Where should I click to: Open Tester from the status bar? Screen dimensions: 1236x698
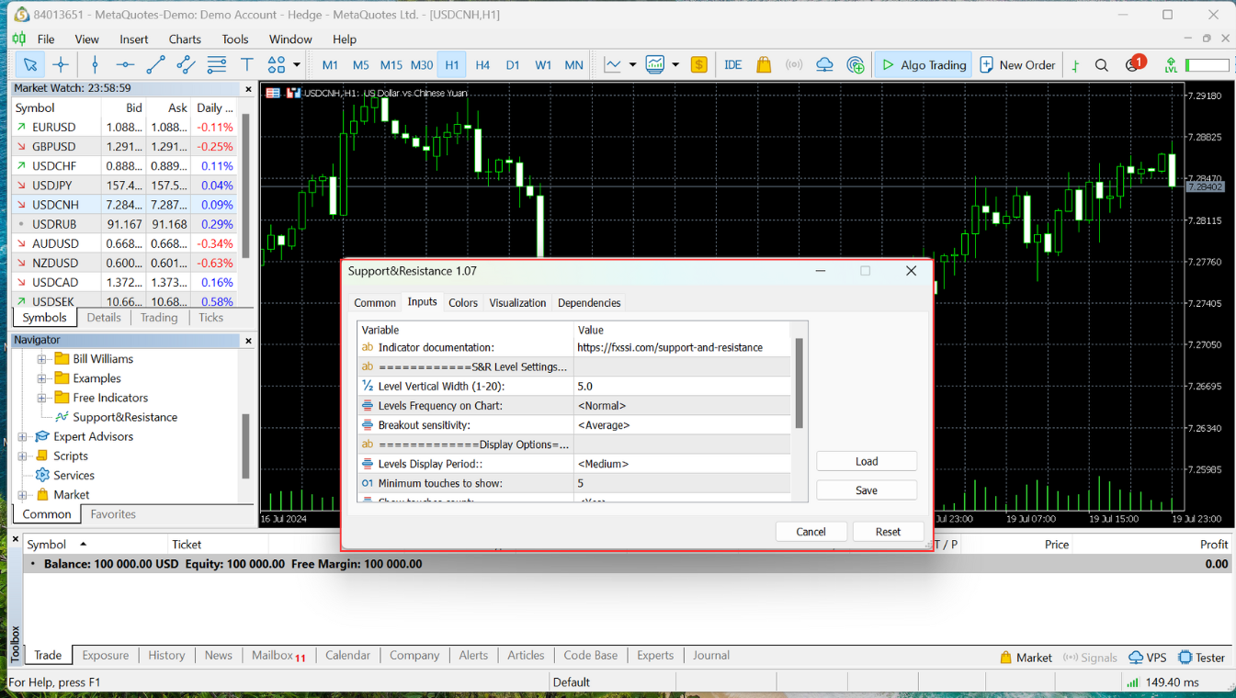point(1202,658)
